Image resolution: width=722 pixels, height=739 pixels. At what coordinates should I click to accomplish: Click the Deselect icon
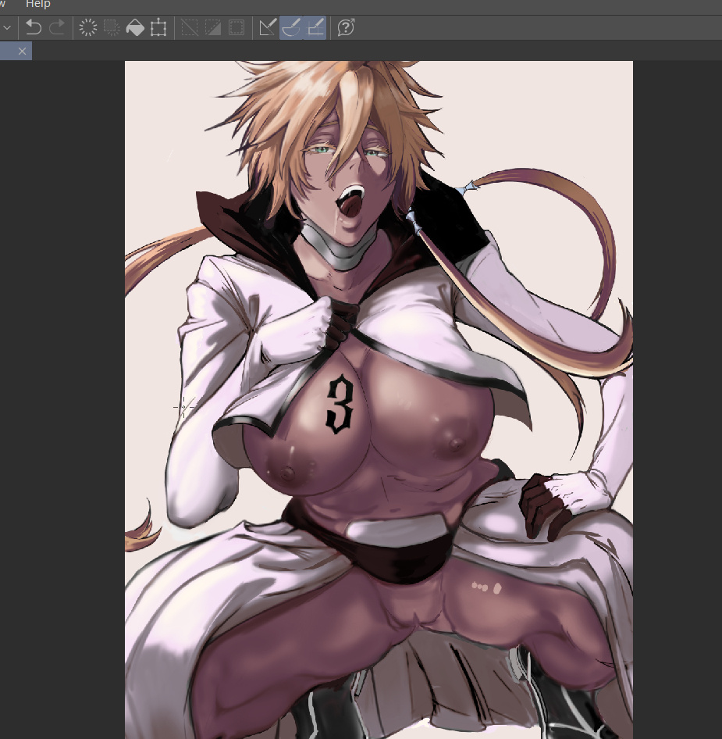click(190, 27)
